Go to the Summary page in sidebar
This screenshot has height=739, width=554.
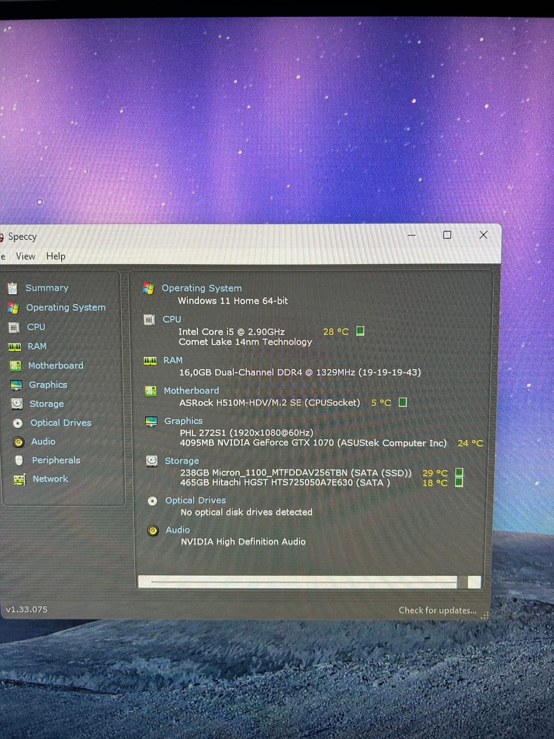tap(47, 288)
